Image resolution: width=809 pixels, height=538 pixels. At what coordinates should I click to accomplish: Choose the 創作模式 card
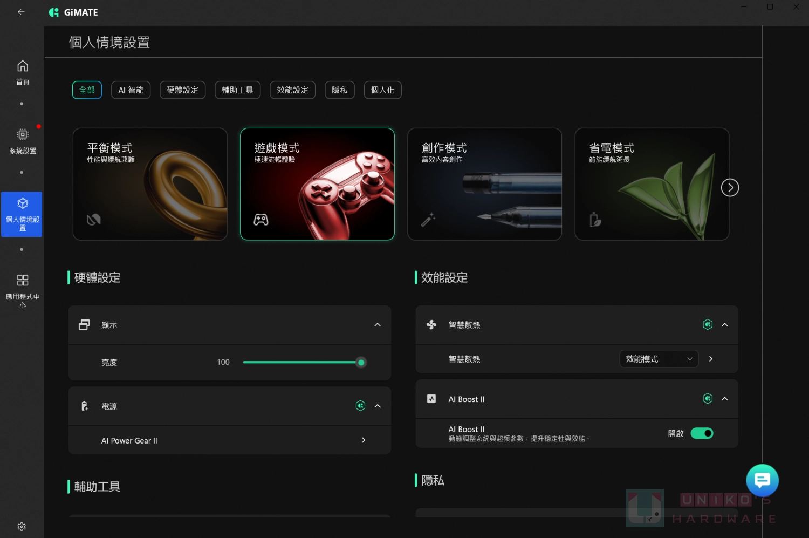[x=484, y=184]
